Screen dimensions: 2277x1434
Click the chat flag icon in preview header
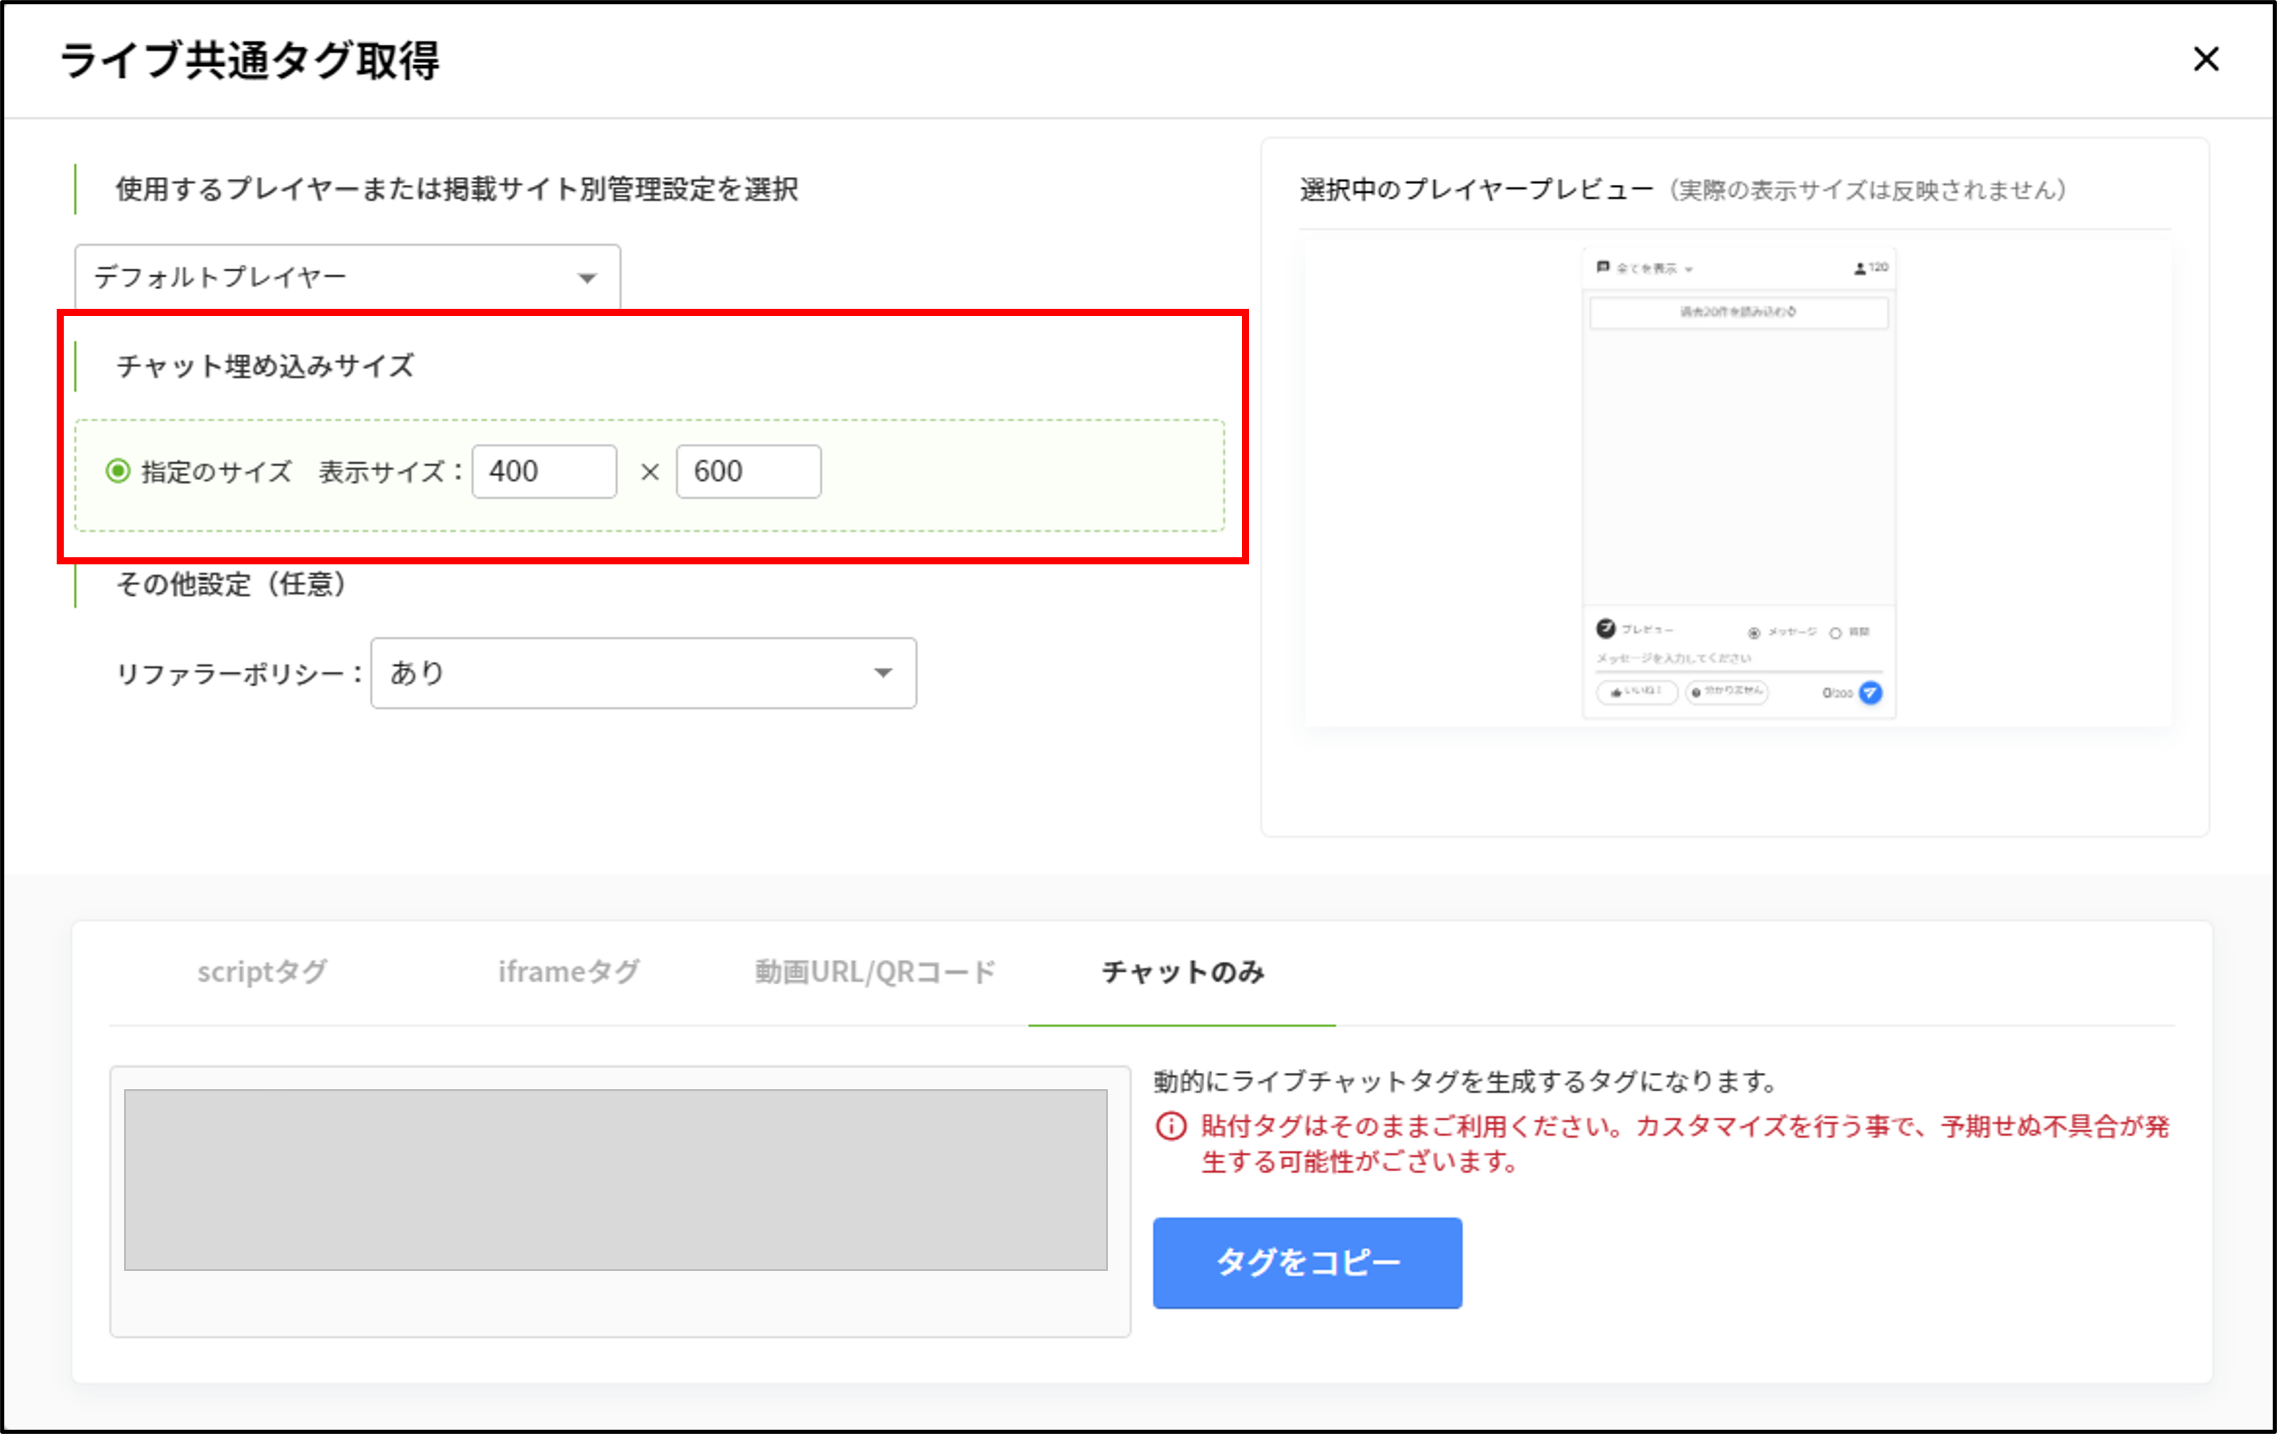point(1603,268)
